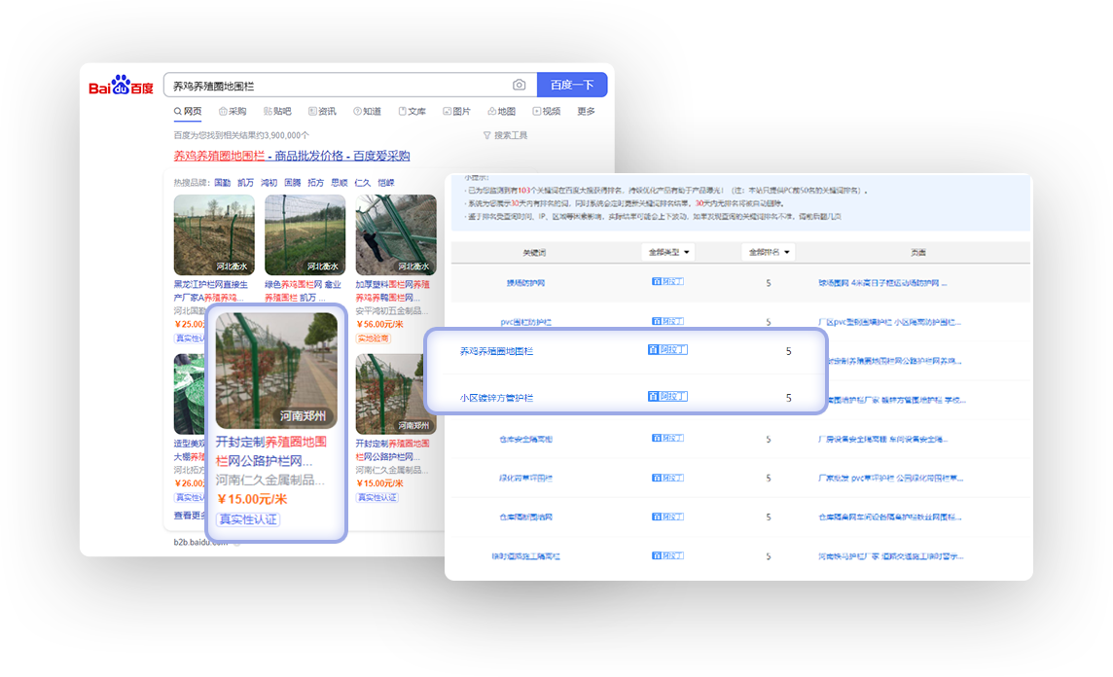Click the ¥56.00元/米 price
Image resolution: width=1113 pixels, height=677 pixels.
(x=379, y=324)
